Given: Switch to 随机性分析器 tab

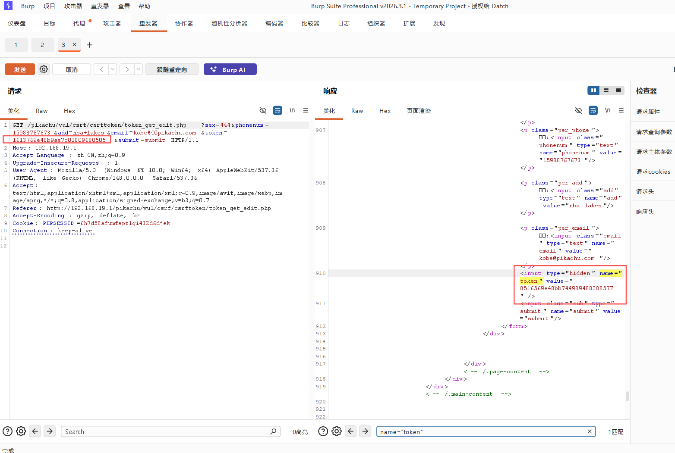Looking at the screenshot, I should [x=229, y=23].
